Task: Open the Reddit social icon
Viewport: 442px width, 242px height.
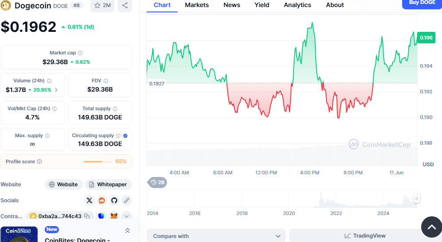Action: (x=102, y=200)
